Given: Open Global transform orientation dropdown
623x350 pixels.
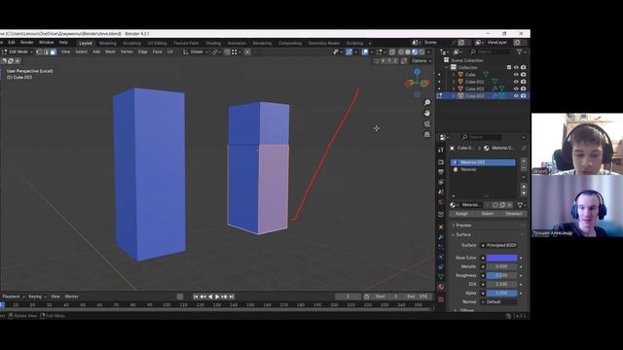Looking at the screenshot, I should [x=196, y=52].
